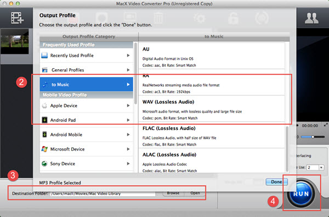
Task: Choose the RA RealNetworks format
Action: pyautogui.click(x=212, y=82)
